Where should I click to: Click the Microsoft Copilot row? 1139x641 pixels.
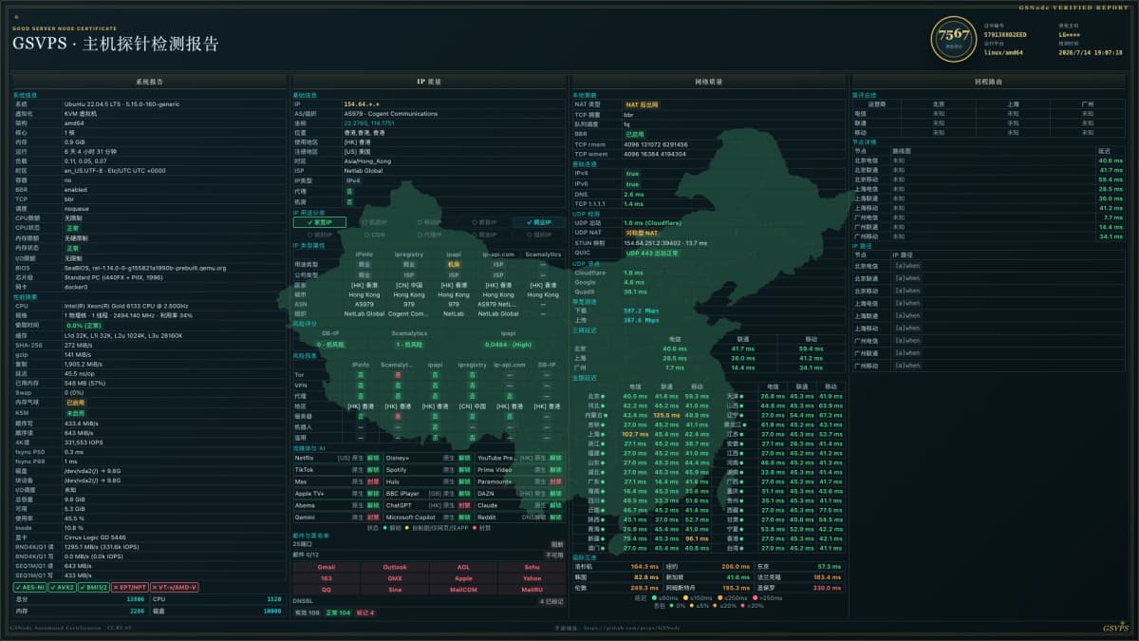pyautogui.click(x=427, y=518)
